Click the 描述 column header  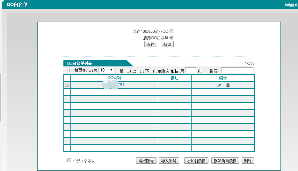coord(174,78)
